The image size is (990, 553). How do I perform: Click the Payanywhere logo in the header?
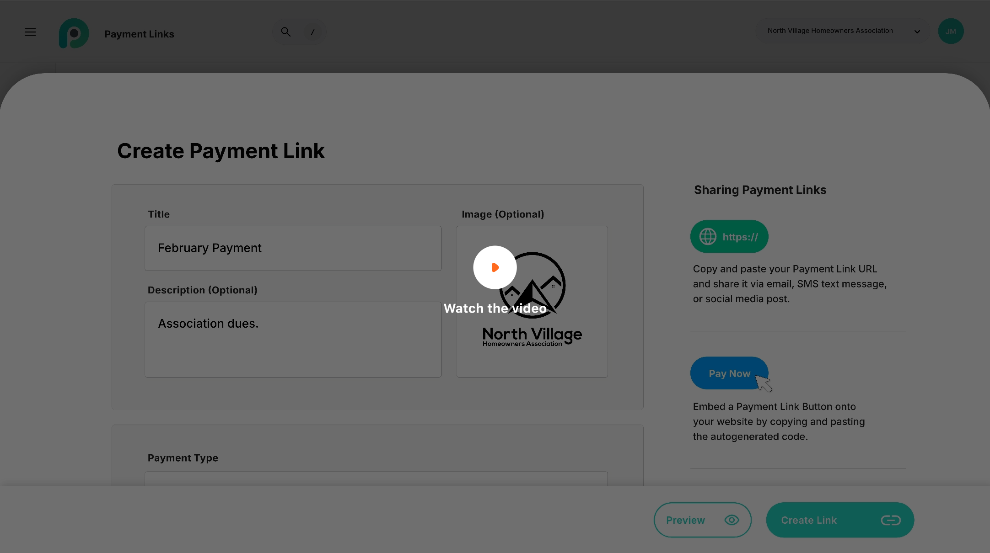point(74,33)
